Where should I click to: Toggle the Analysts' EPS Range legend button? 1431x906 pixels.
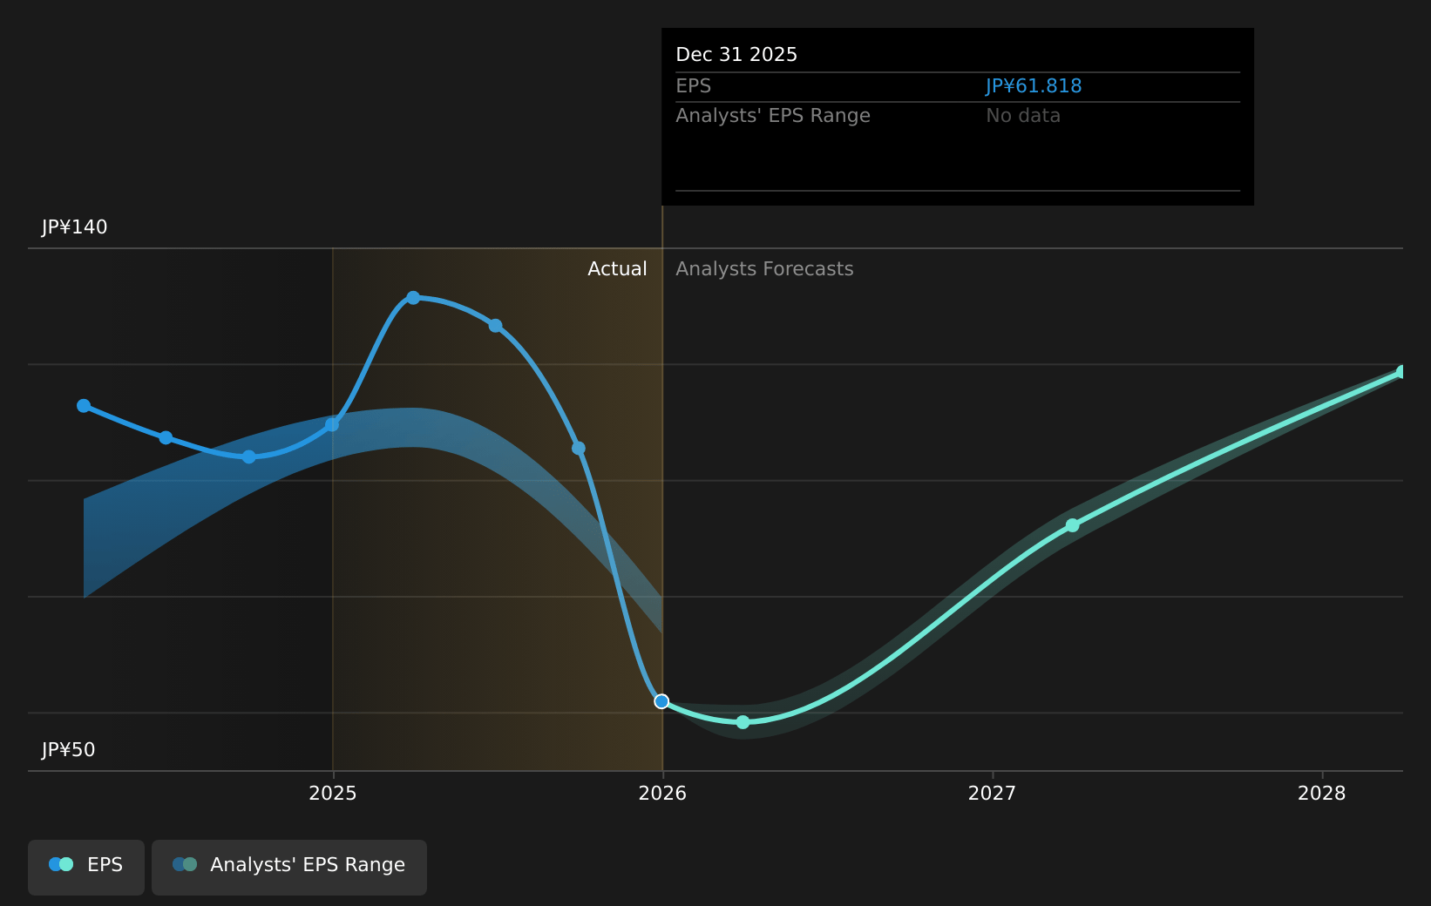click(x=289, y=867)
